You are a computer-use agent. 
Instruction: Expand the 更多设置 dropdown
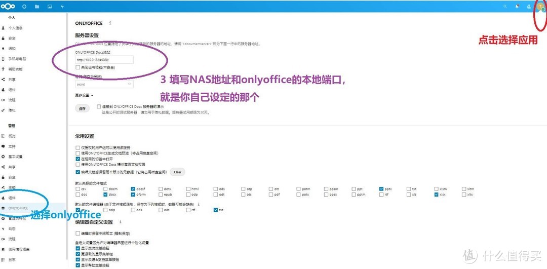tap(85, 95)
